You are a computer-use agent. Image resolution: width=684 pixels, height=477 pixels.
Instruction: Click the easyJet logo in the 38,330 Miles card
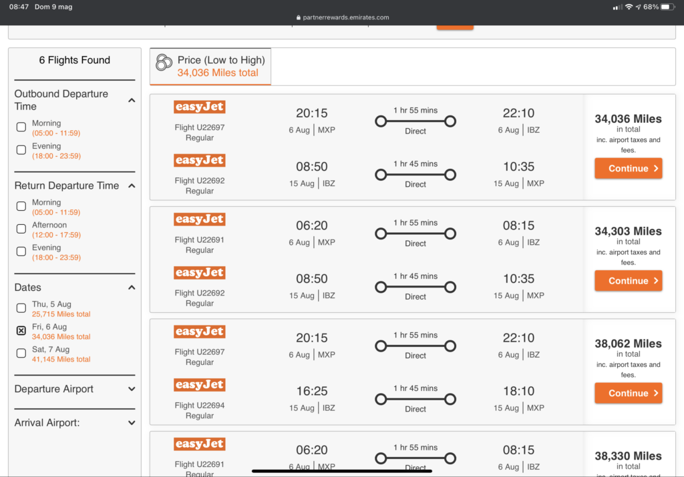[x=199, y=444]
